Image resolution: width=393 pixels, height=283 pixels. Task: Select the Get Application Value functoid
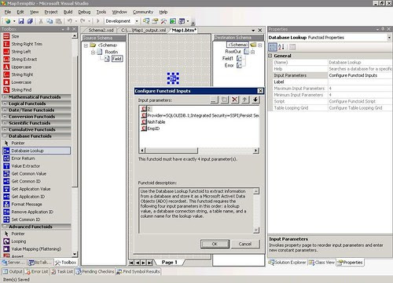(31, 189)
